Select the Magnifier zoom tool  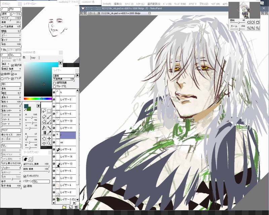click(x=49, y=143)
